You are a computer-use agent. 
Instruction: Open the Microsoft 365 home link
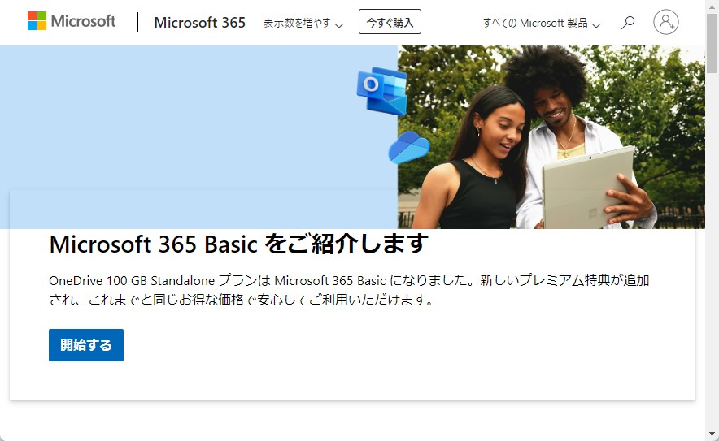click(x=199, y=22)
